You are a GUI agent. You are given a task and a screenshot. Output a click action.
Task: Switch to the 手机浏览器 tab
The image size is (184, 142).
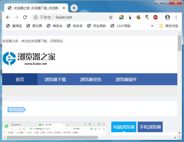pyautogui.click(x=150, y=127)
